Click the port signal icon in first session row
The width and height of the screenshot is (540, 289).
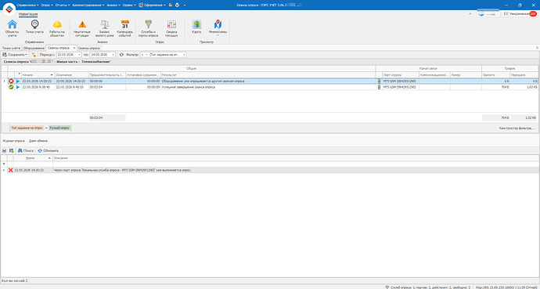pos(379,81)
